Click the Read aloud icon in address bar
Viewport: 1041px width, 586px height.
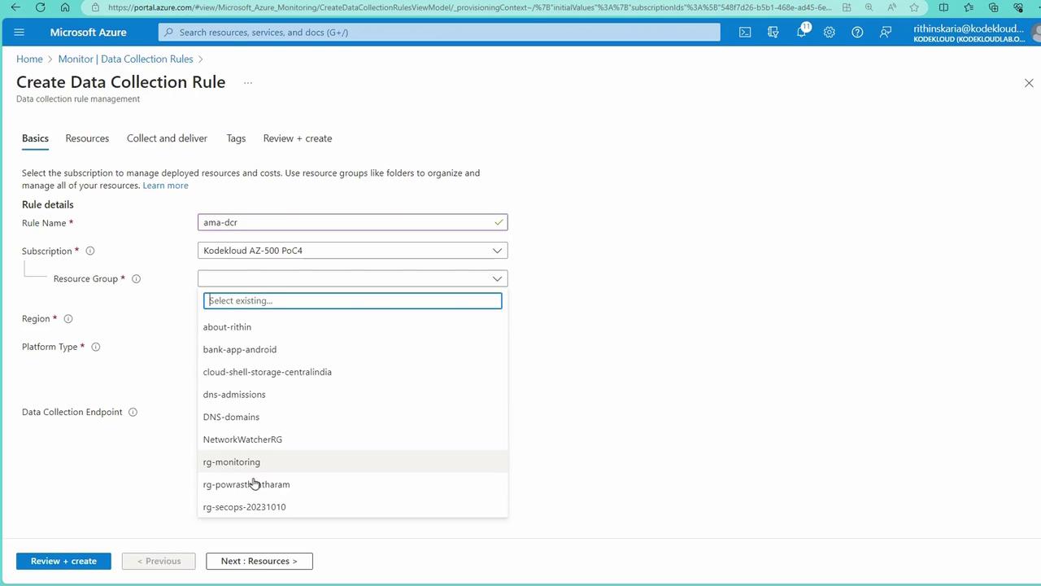point(891,7)
